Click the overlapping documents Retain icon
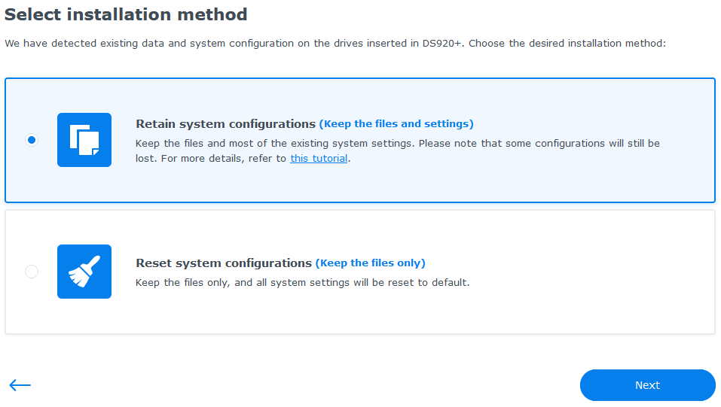Viewport: 721px width, 407px height. pos(84,140)
